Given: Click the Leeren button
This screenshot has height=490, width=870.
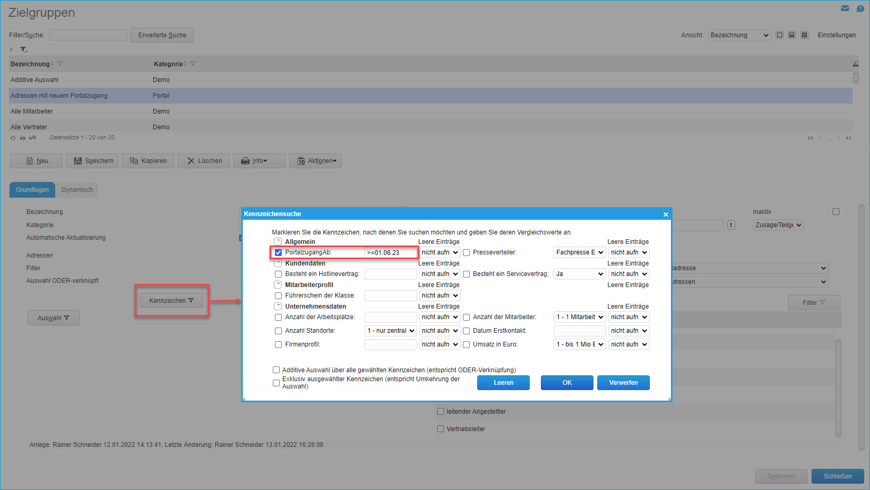Looking at the screenshot, I should pos(503,383).
